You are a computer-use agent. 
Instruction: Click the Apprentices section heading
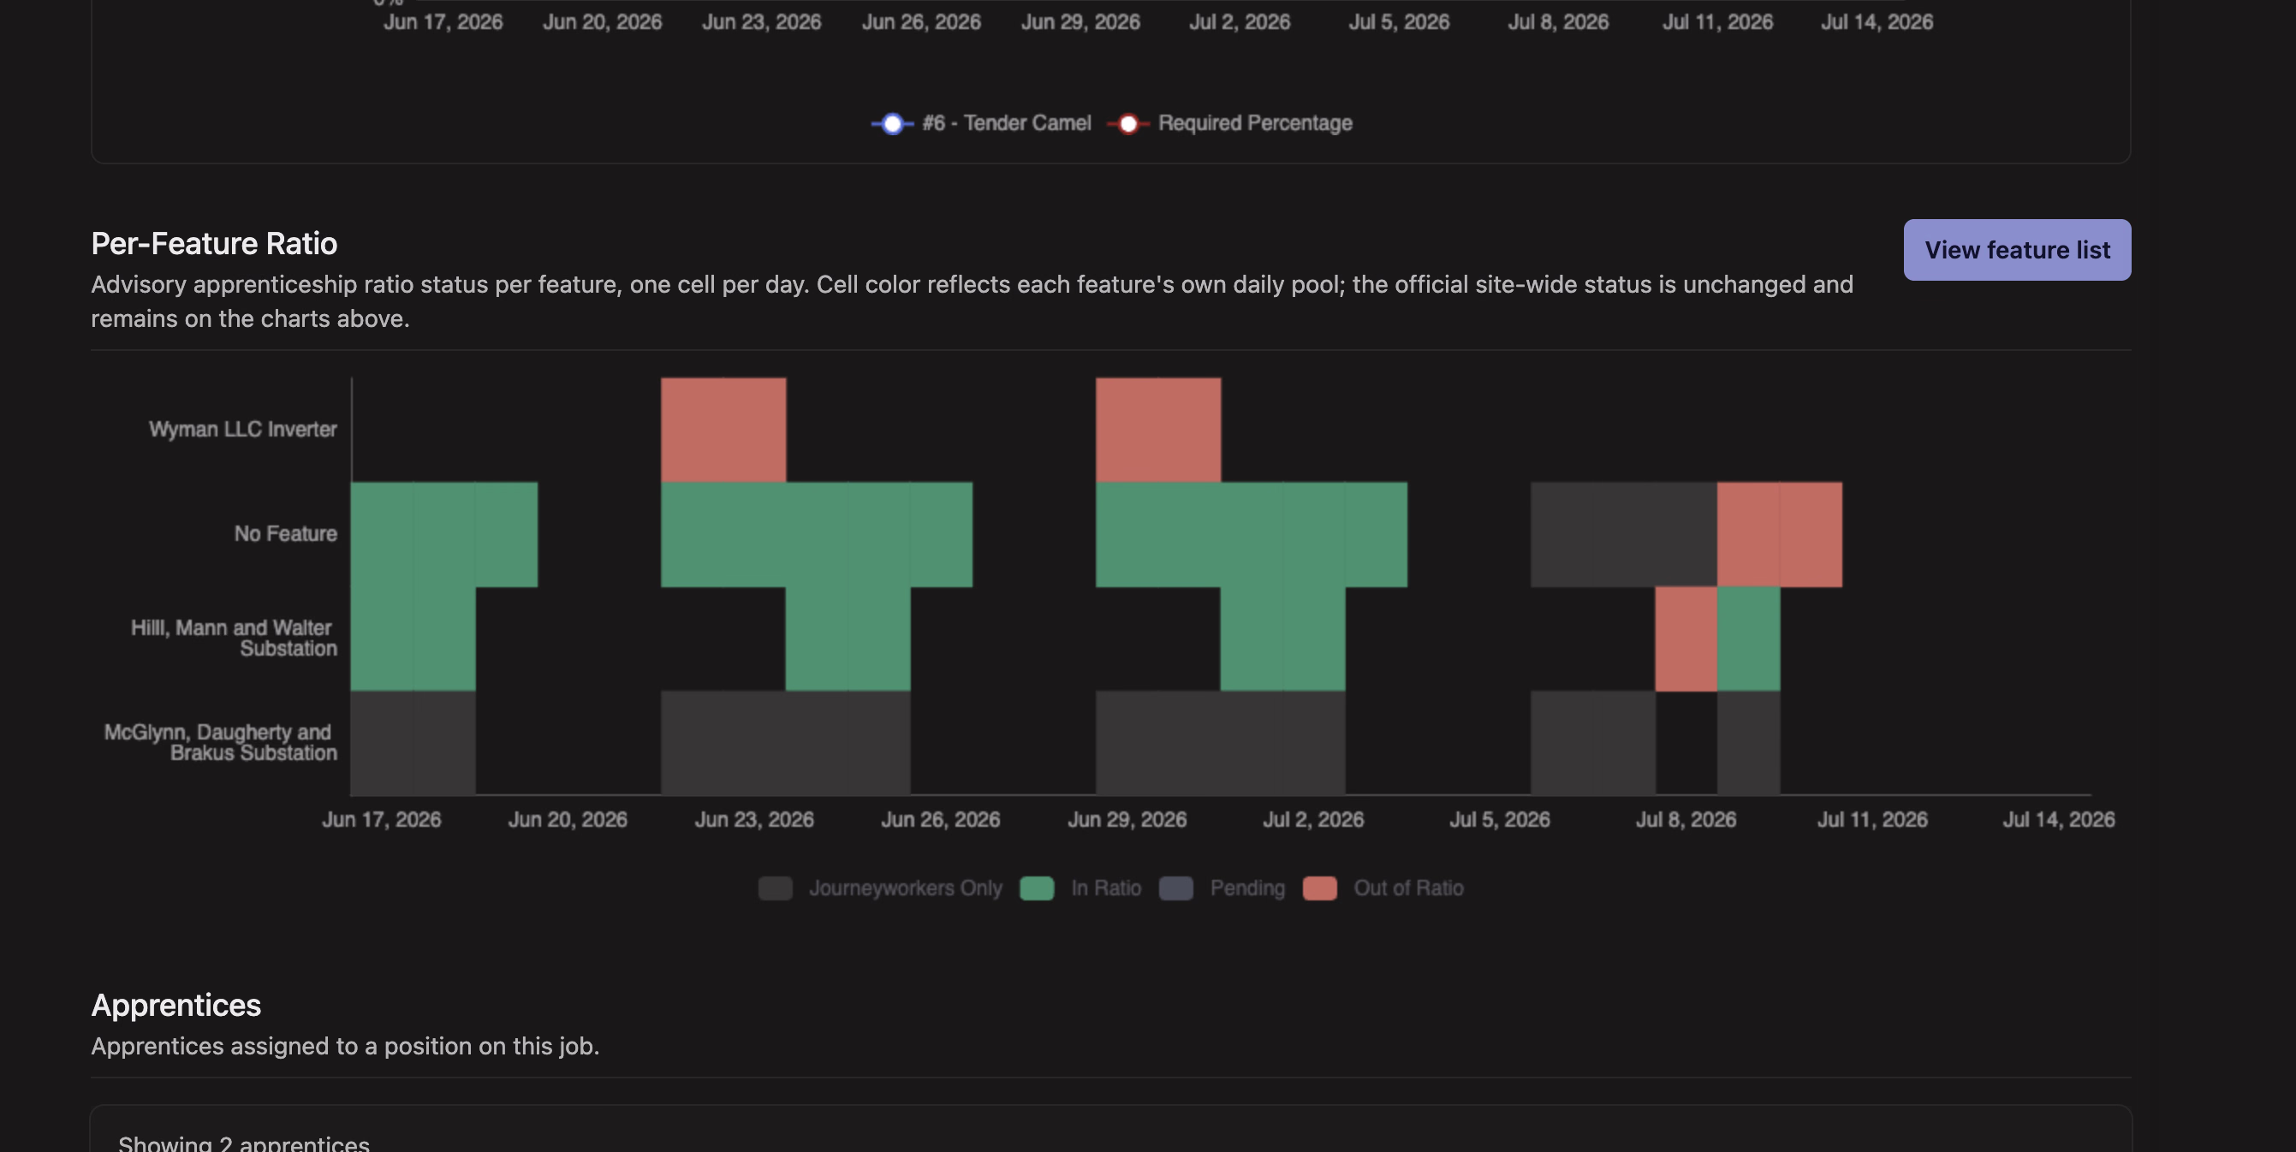(x=175, y=1005)
